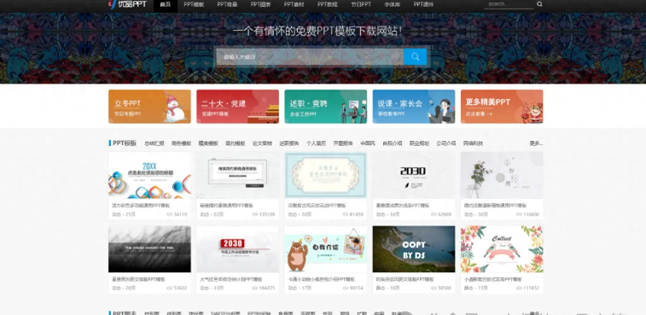Click the blue search button in hero banner

coord(416,57)
